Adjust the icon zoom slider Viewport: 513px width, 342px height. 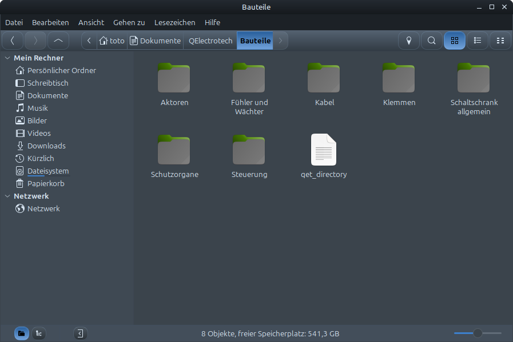[x=478, y=333]
